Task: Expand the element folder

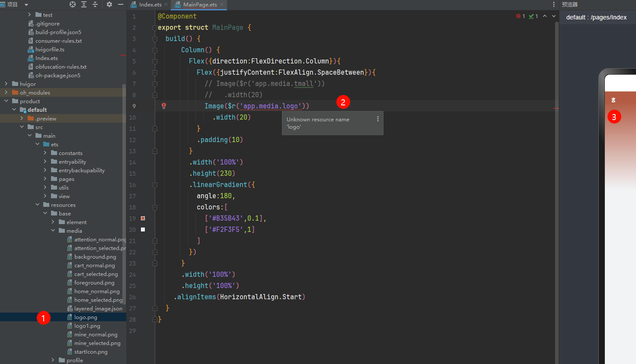Action: pyautogui.click(x=53, y=222)
